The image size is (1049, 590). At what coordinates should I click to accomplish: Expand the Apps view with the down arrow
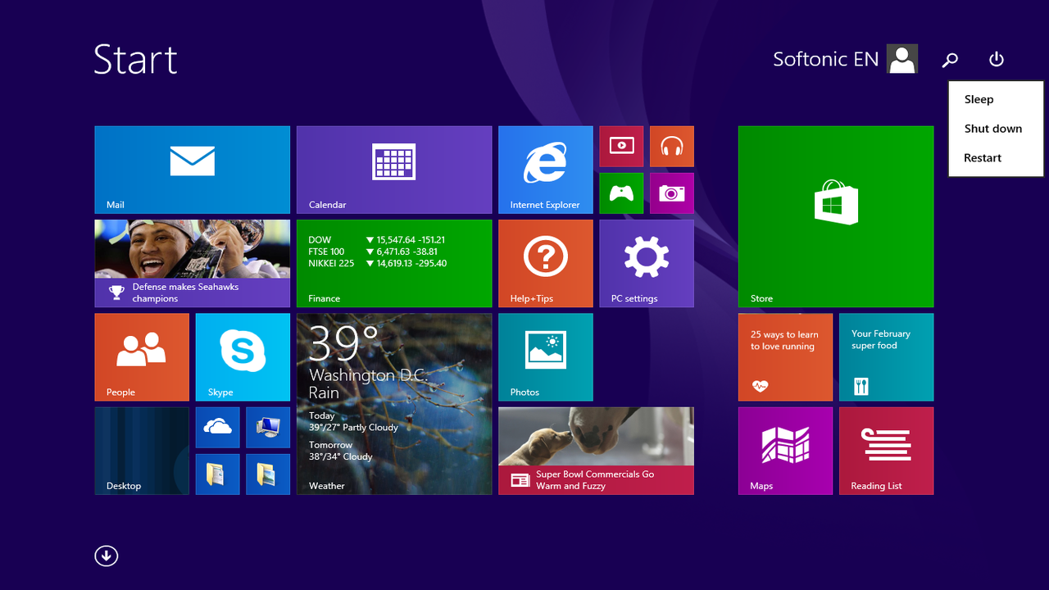click(x=106, y=555)
